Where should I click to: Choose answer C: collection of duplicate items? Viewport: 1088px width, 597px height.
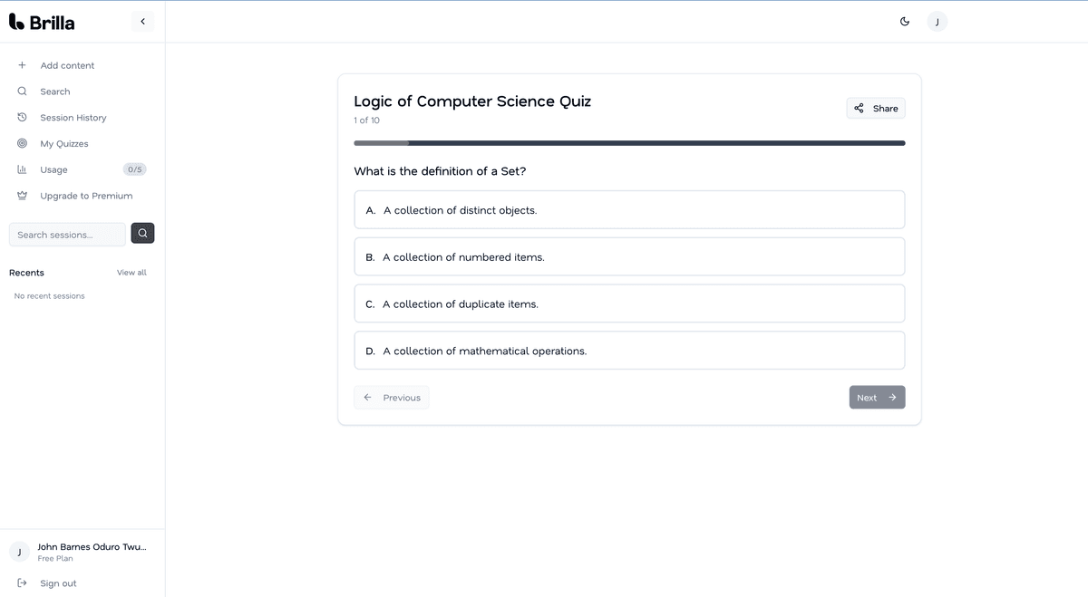[x=629, y=304]
